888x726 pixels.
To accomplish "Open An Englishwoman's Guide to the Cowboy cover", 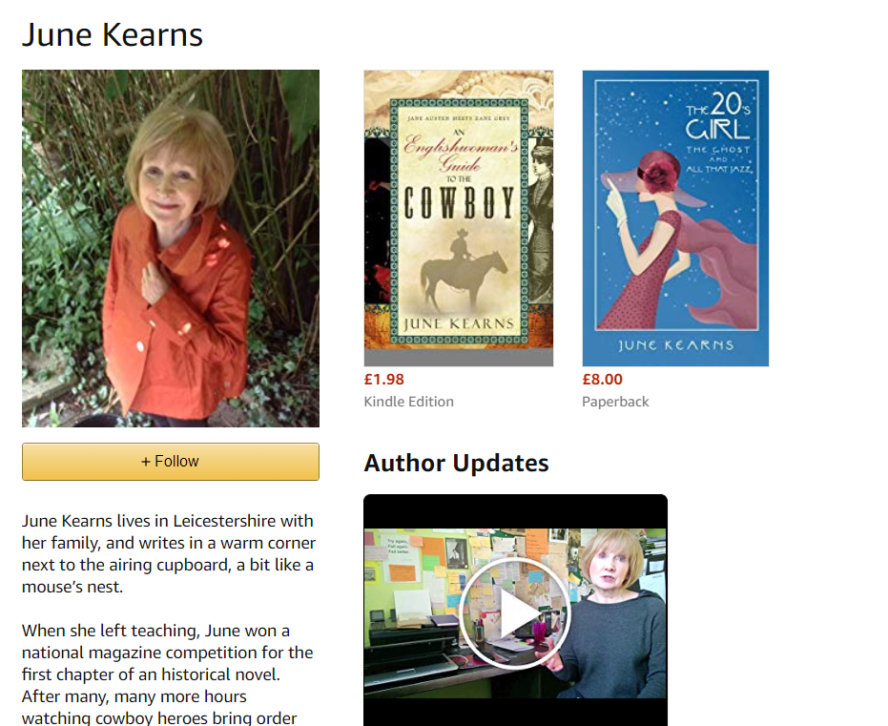I will click(459, 218).
